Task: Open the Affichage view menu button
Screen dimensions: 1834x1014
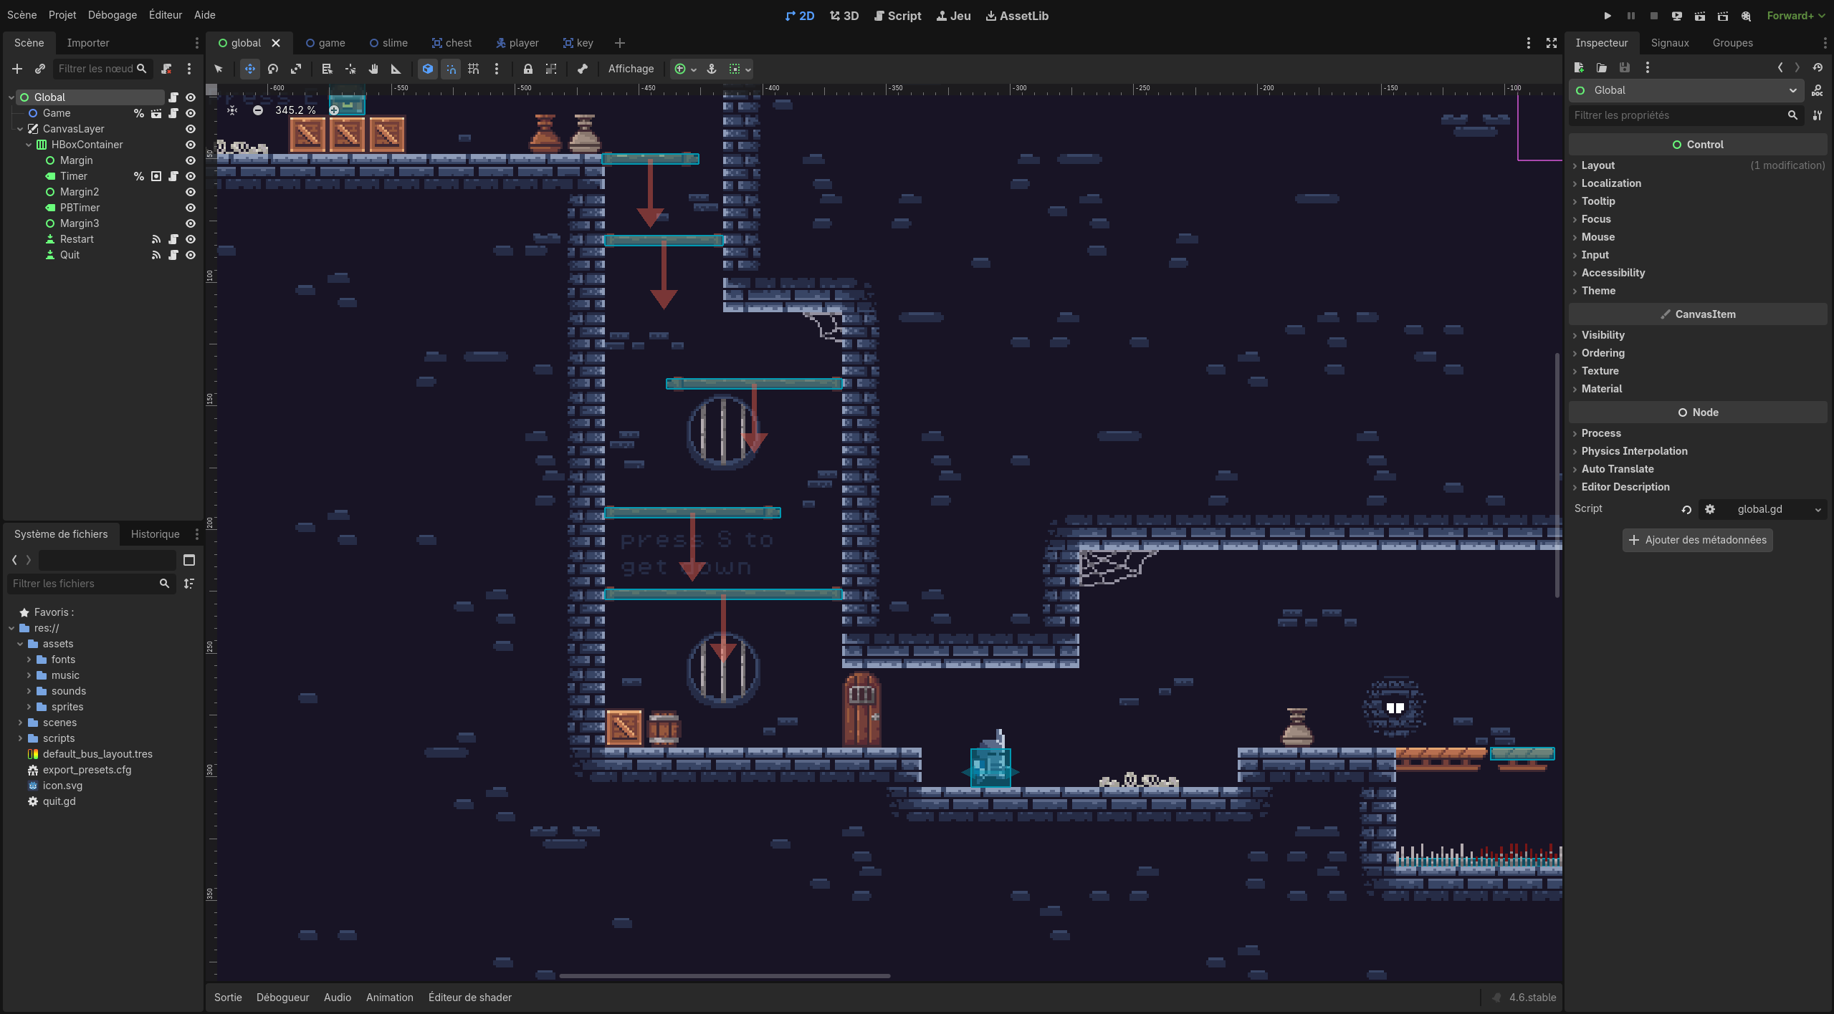Action: [631, 69]
